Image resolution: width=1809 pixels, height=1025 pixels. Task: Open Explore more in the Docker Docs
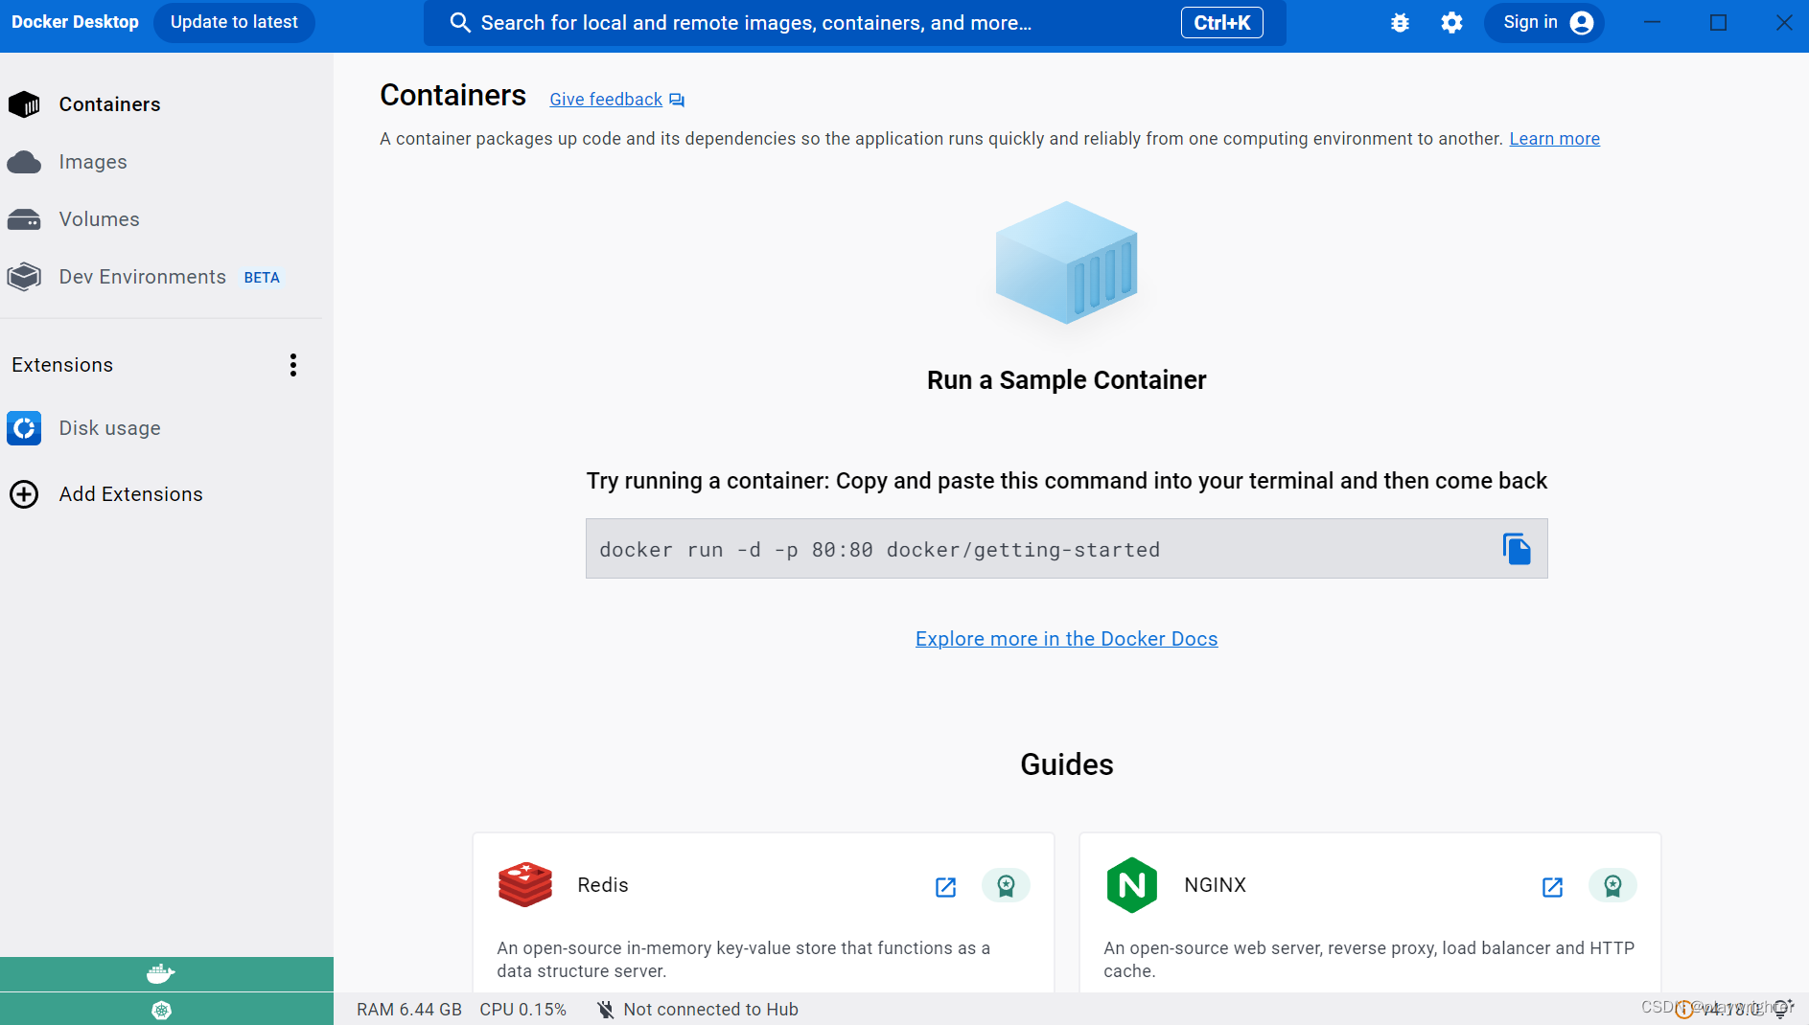[x=1066, y=639]
